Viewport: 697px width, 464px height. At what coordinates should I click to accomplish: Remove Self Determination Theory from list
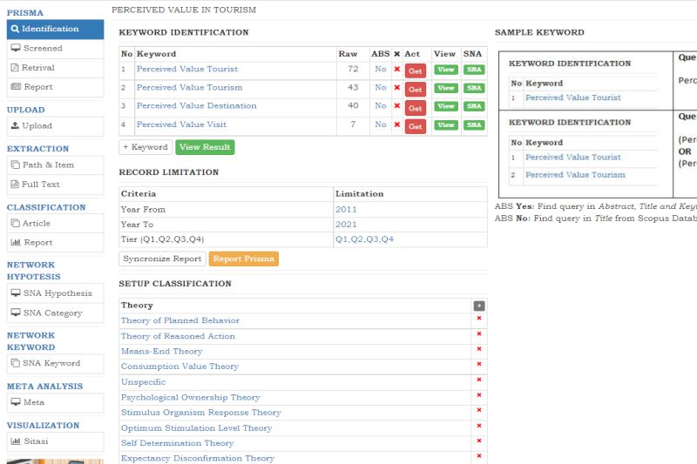[x=478, y=442]
